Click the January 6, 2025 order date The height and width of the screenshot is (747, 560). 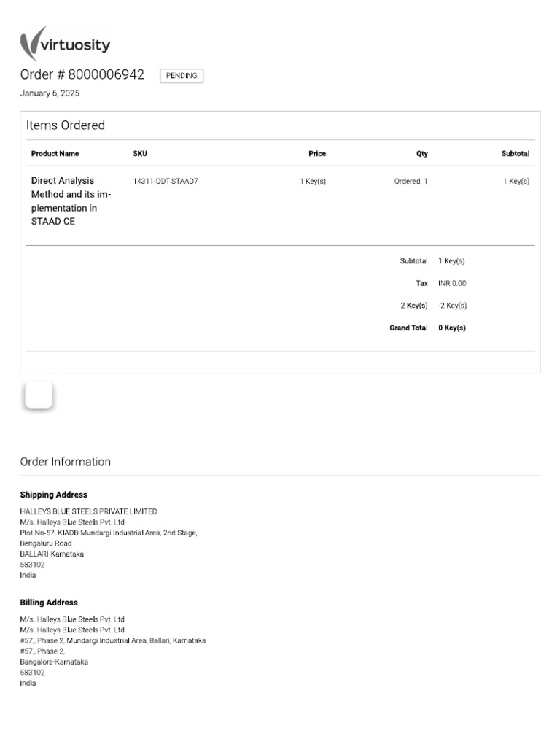pyautogui.click(x=50, y=93)
